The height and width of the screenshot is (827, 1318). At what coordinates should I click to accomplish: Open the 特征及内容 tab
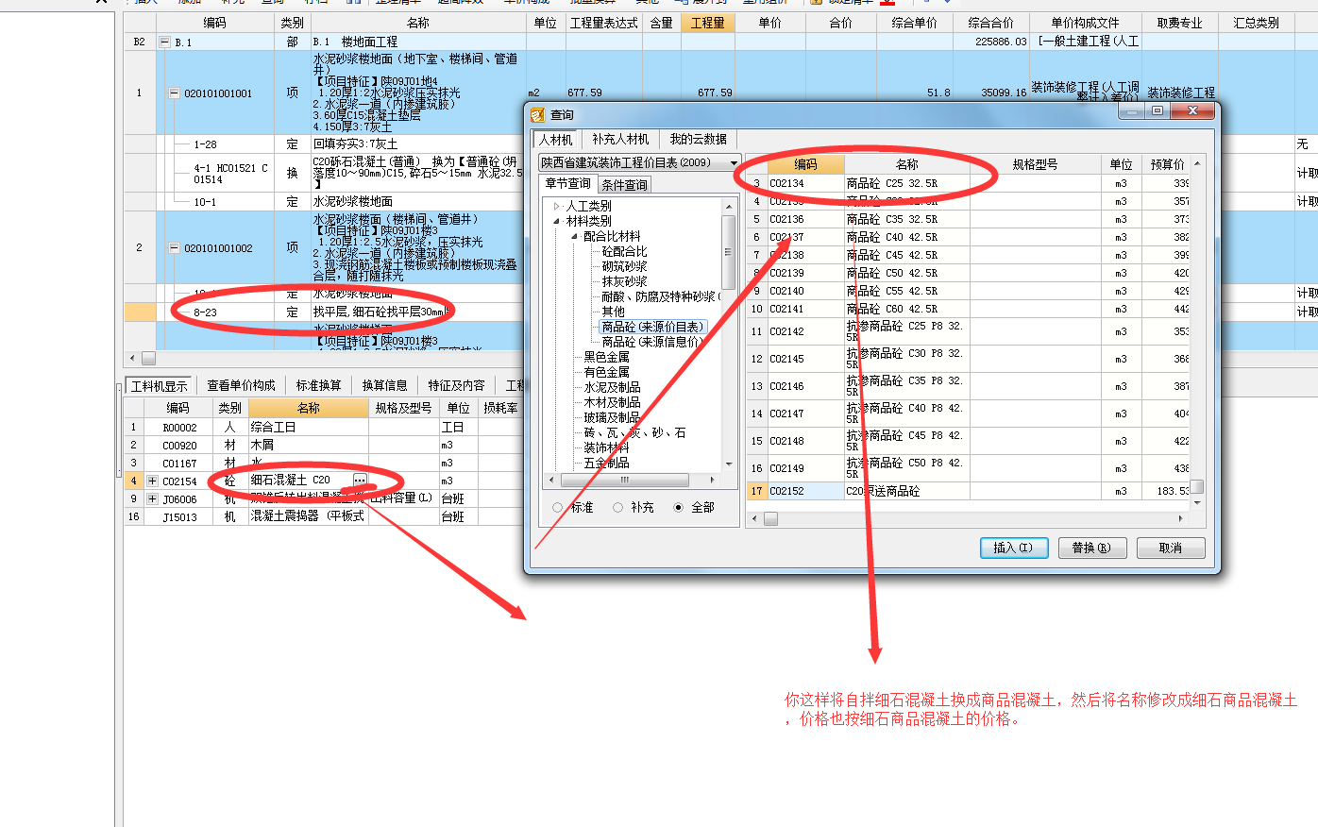click(456, 385)
